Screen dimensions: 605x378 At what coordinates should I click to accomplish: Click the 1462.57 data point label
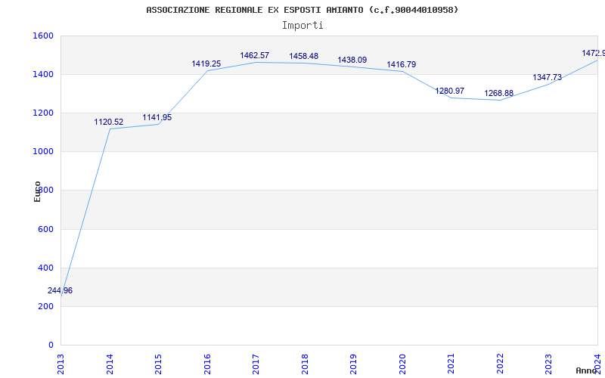click(x=255, y=56)
